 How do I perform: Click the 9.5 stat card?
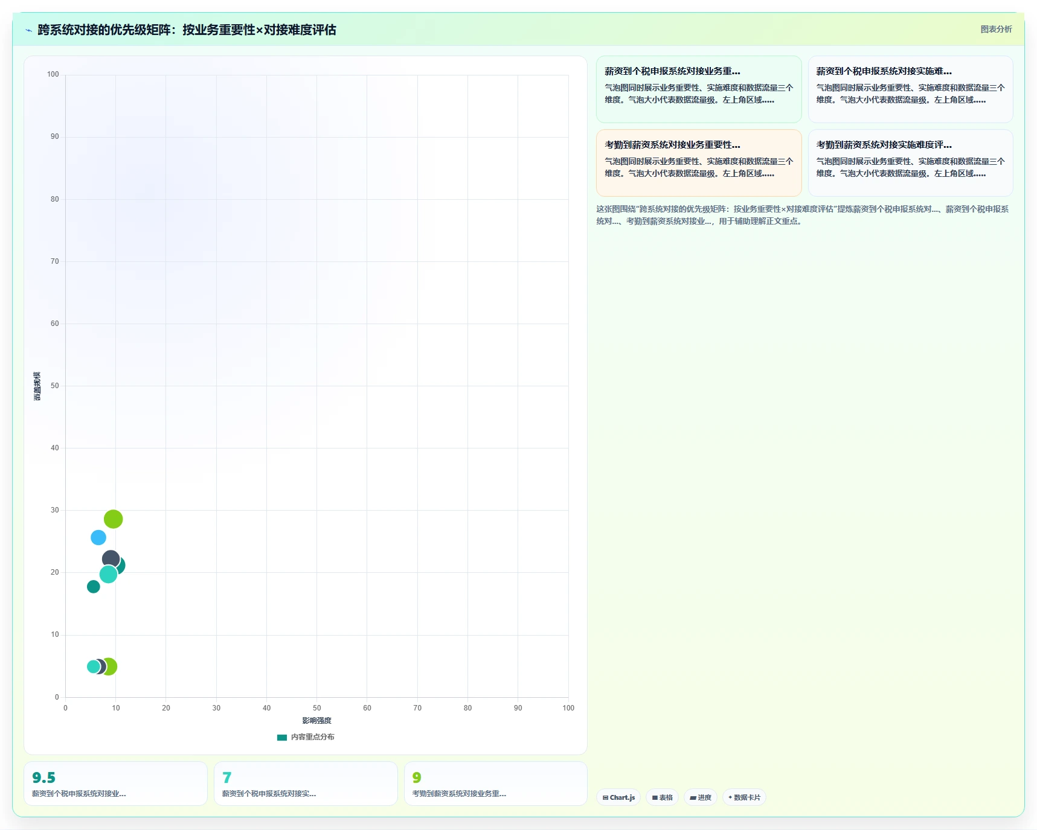115,784
